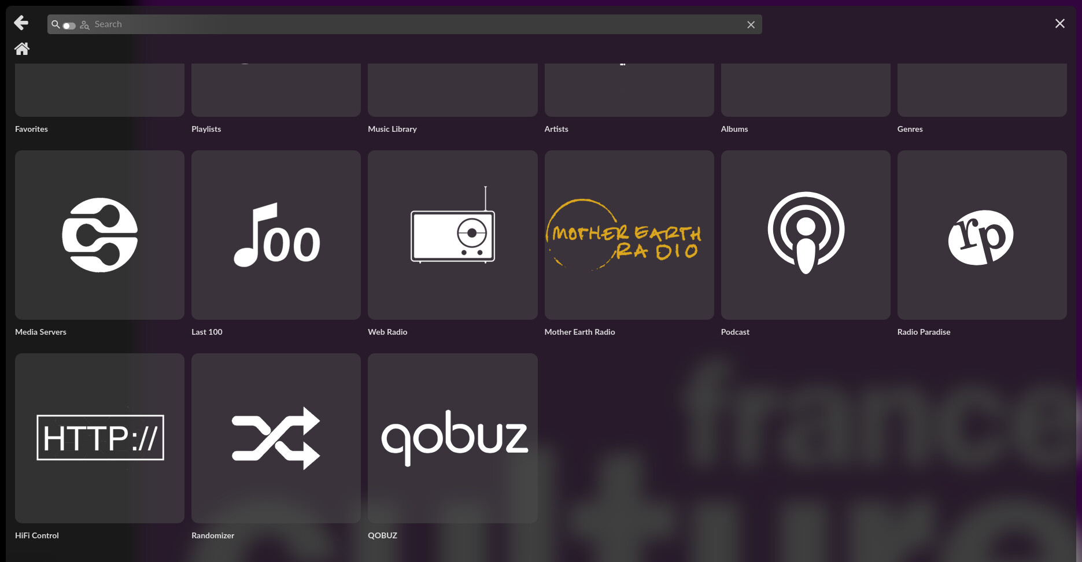Go back using the left arrow
Viewport: 1082px width, 562px height.
(x=21, y=23)
